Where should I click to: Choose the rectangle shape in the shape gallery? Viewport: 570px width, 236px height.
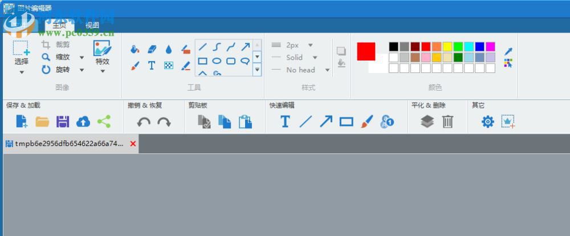pos(203,61)
